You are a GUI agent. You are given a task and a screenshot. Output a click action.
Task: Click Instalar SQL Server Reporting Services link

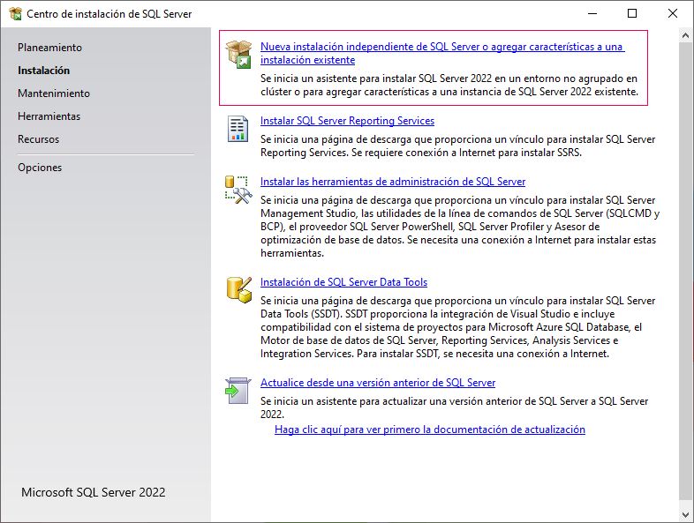point(347,121)
